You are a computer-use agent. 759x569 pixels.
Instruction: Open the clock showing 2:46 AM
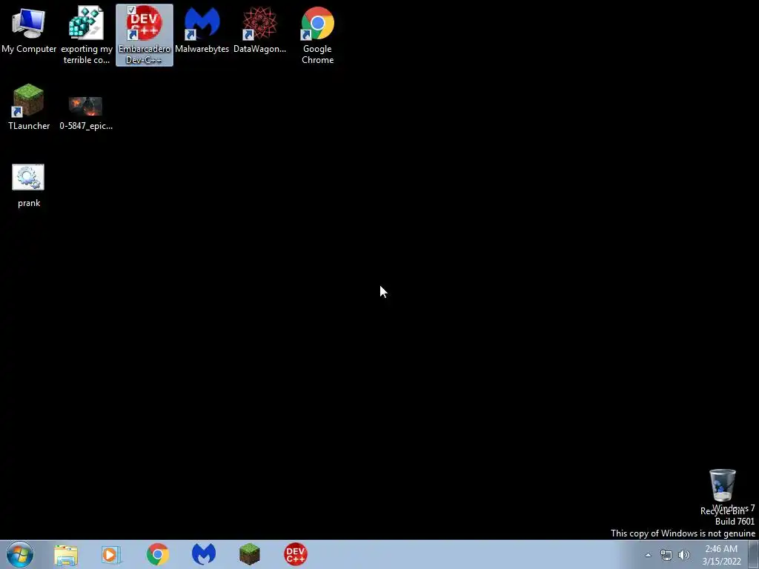(721, 555)
